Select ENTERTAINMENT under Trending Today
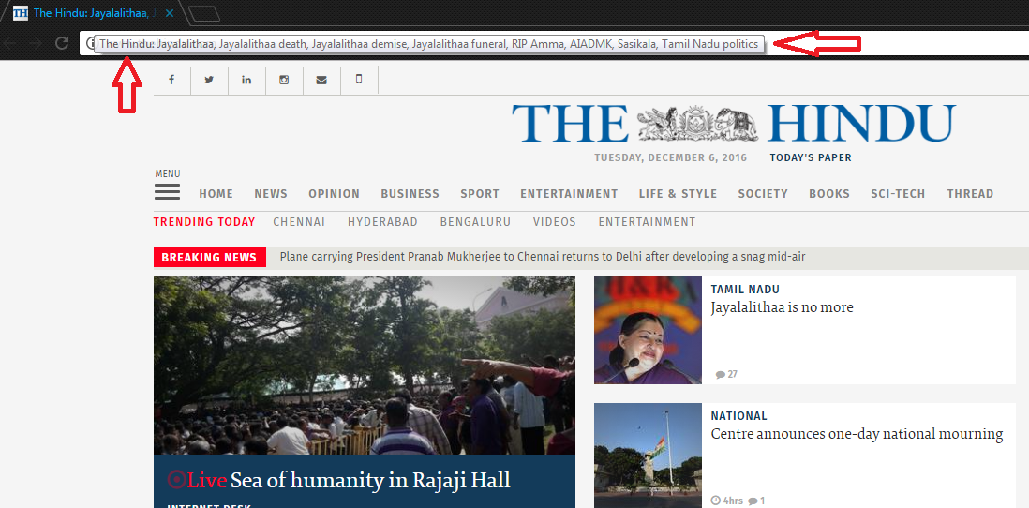The height and width of the screenshot is (508, 1029). (647, 222)
